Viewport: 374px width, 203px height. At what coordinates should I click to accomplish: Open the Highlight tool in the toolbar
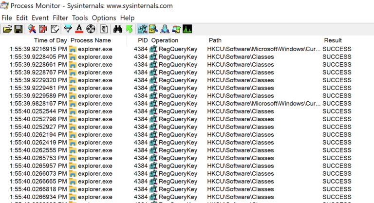[79, 29]
